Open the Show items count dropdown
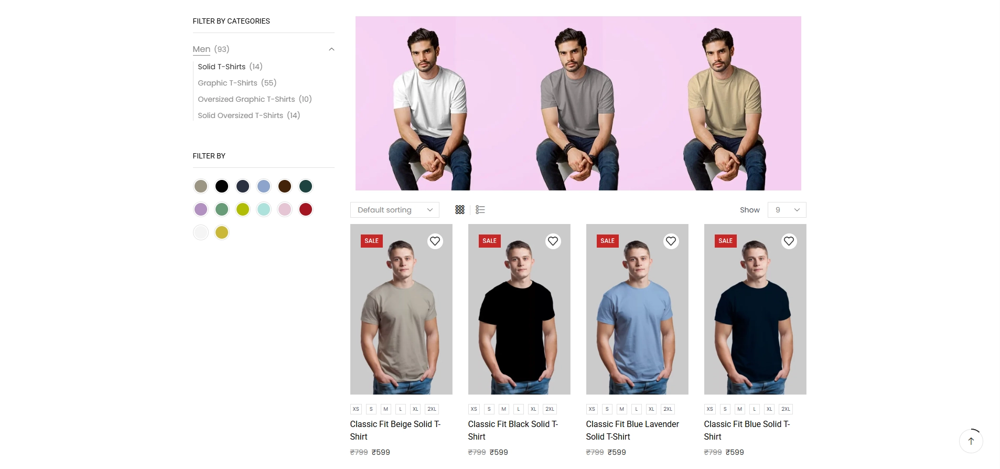The width and height of the screenshot is (1000, 469). (x=787, y=210)
